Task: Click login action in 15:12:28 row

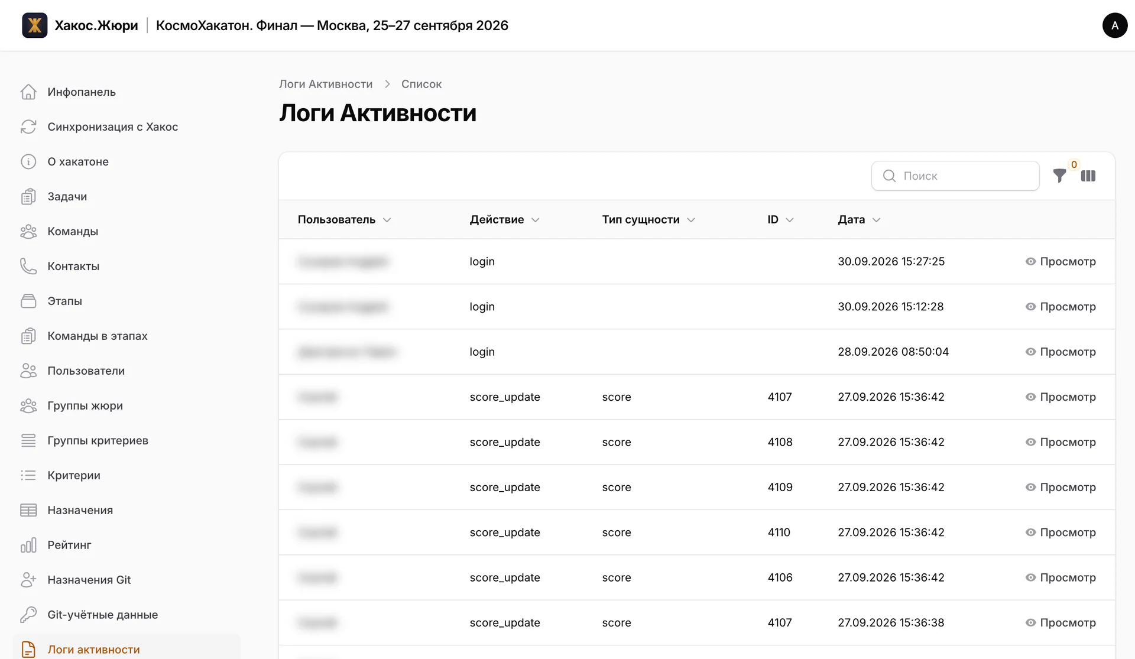Action: pyautogui.click(x=482, y=307)
